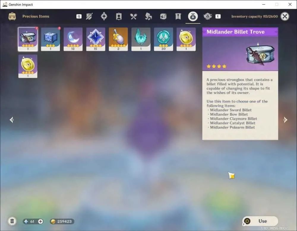Click the Q previous-tab key hint

click(x=79, y=16)
